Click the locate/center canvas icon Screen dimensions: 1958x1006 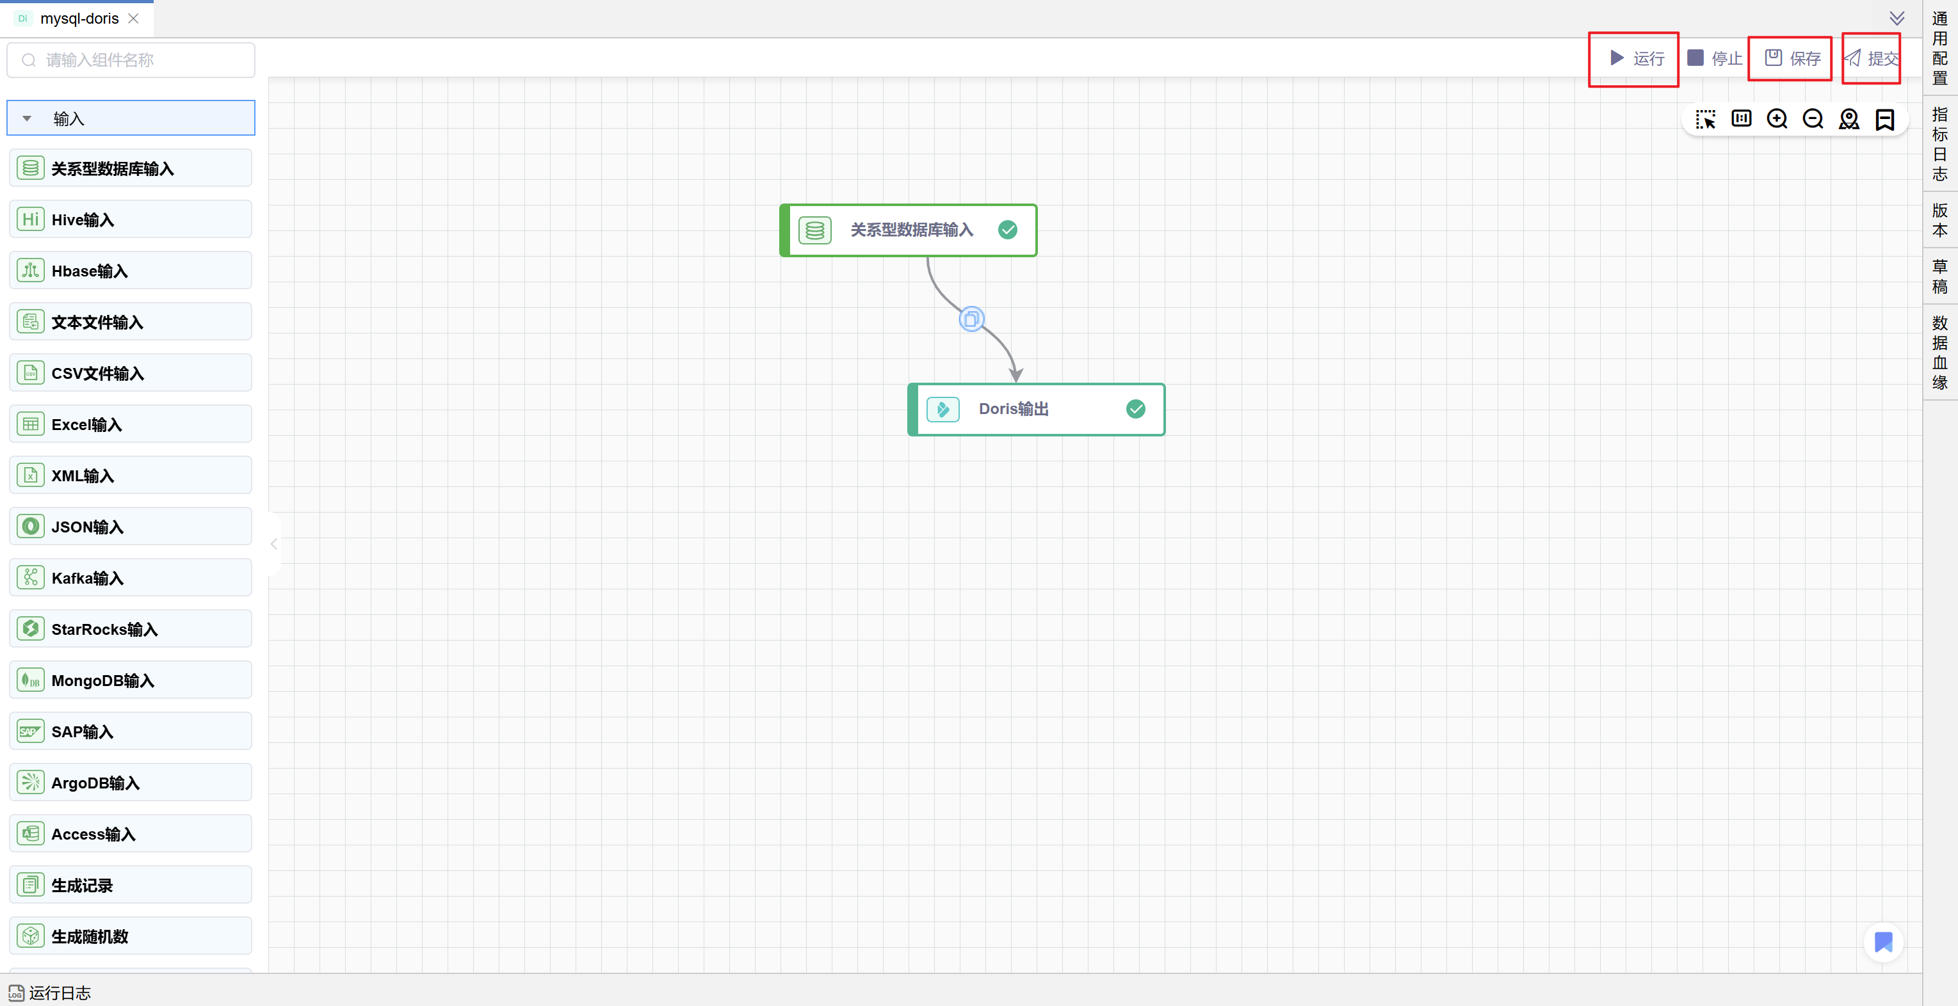(x=1849, y=119)
